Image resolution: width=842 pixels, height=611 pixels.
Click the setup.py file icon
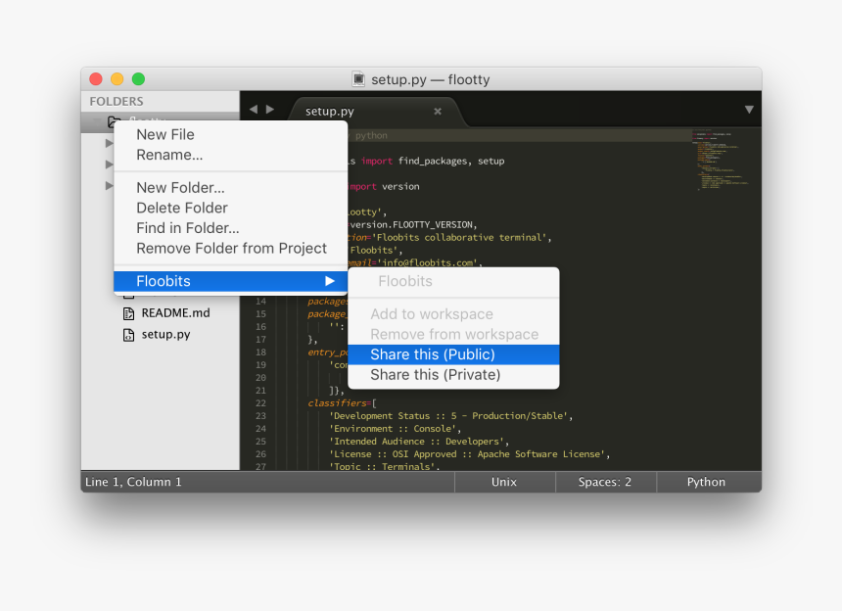point(129,335)
